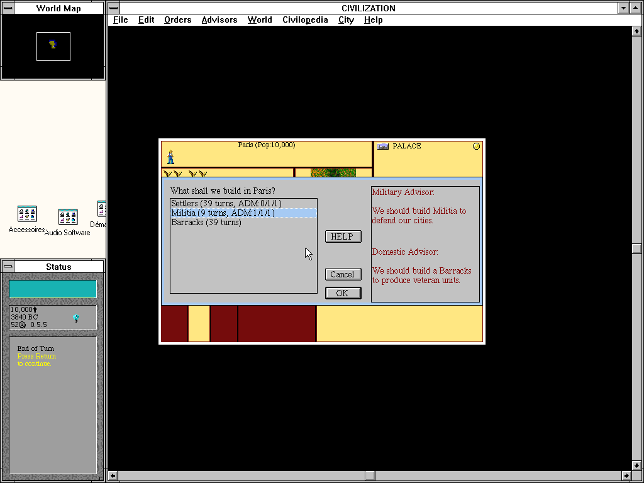Click the wheat food icons in Paris

tap(186, 174)
